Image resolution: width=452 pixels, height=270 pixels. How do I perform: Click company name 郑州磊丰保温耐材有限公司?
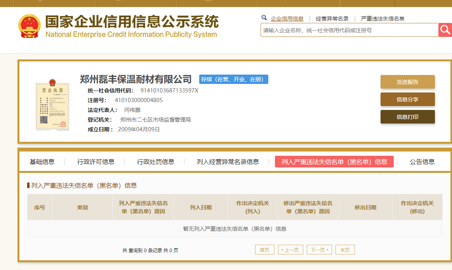pyautogui.click(x=136, y=79)
